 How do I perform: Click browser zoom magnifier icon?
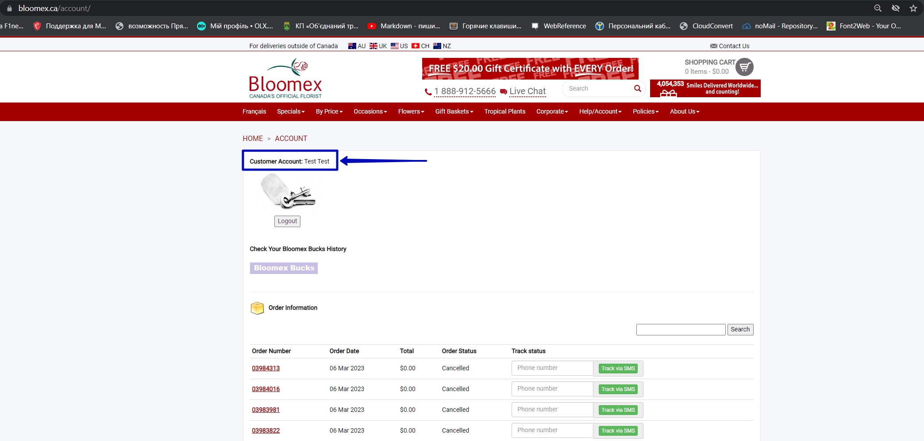[x=878, y=8]
